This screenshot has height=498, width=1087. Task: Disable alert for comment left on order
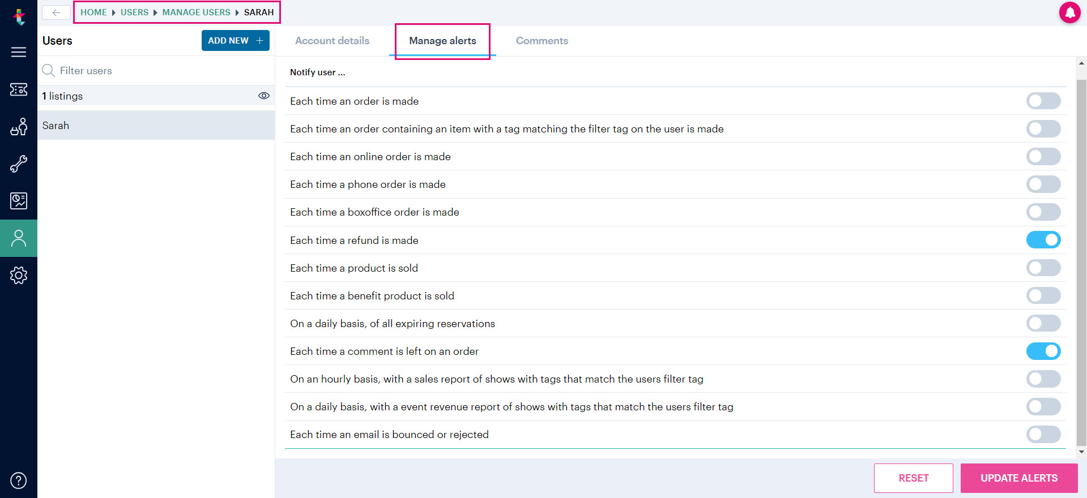pyautogui.click(x=1043, y=351)
